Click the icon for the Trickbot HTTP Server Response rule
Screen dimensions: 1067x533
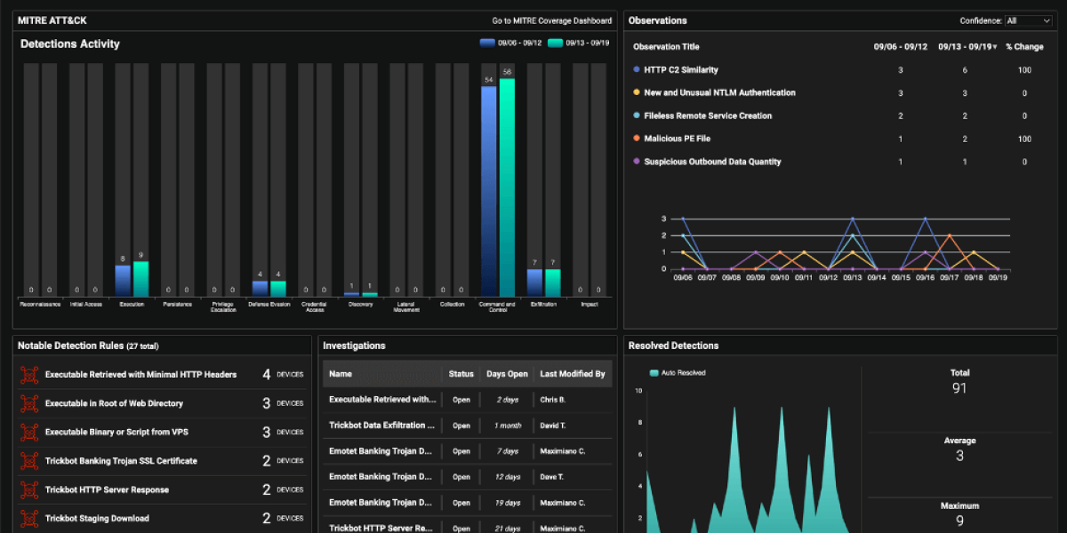click(x=29, y=489)
